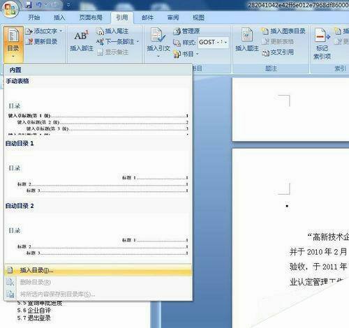The width and height of the screenshot is (349, 328).
Task: Click 更新表格 update table option
Action: point(278,42)
